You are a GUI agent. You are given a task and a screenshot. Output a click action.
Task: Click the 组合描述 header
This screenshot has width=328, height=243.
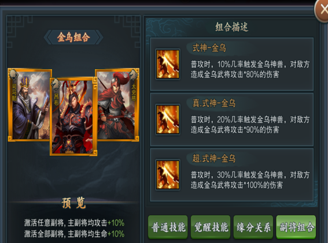pos(232,27)
